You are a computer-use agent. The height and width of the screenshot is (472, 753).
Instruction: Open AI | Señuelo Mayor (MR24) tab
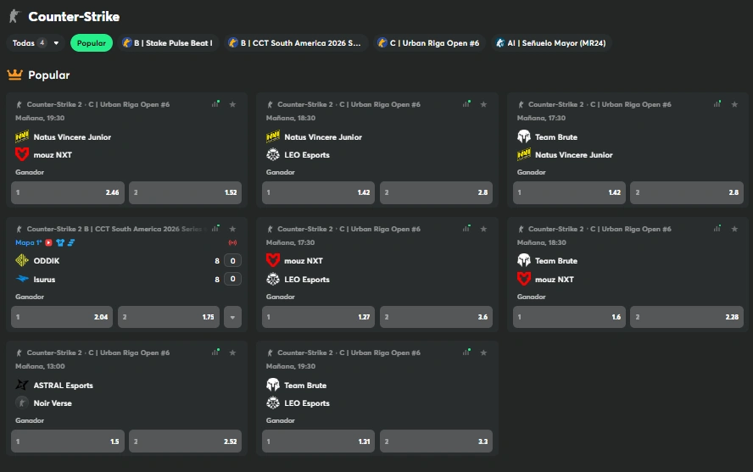551,42
